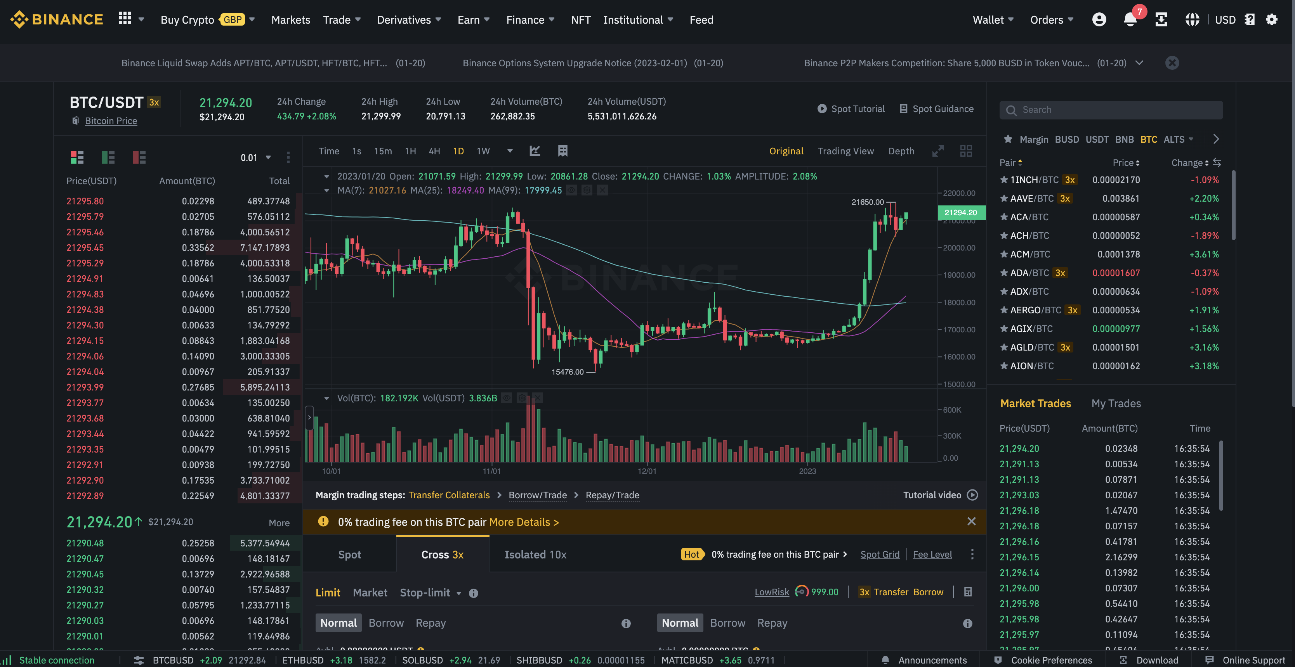
Task: Toggle favorites star for AAVE/BTC pair
Action: coord(1004,199)
